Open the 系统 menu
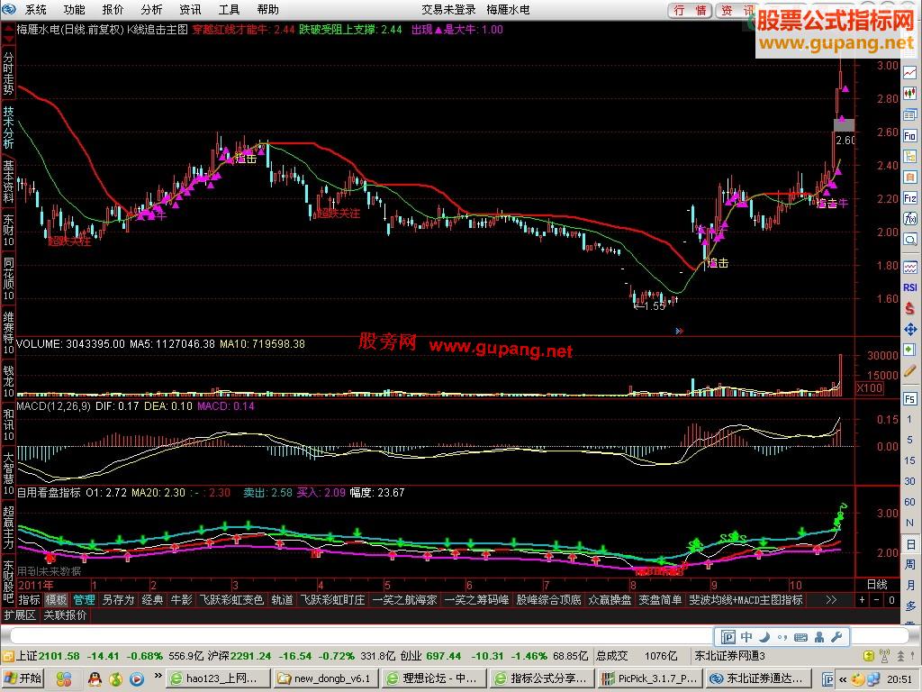922x692 pixels. coord(36,9)
